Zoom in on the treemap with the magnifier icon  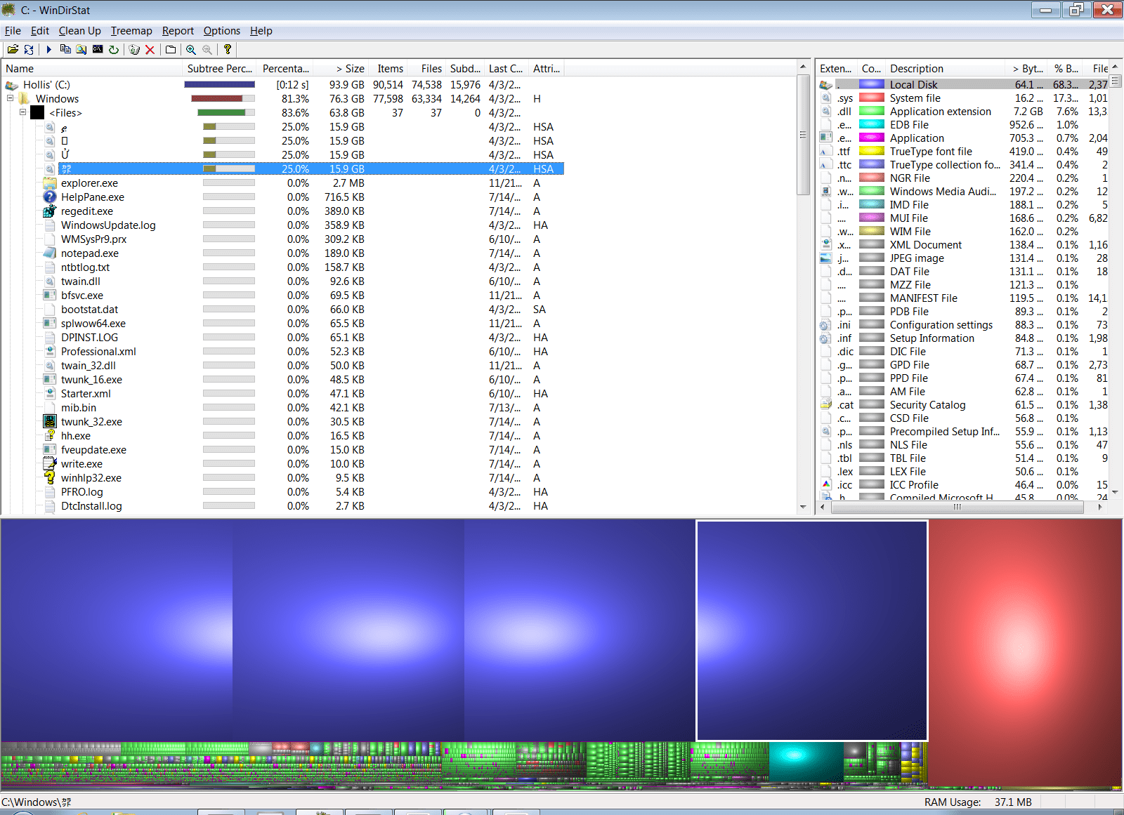(x=190, y=49)
